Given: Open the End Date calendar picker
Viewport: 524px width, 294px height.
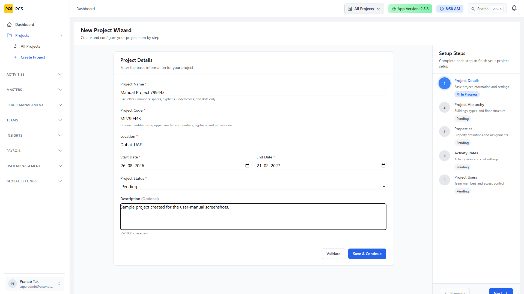Looking at the screenshot, I should pos(383,166).
